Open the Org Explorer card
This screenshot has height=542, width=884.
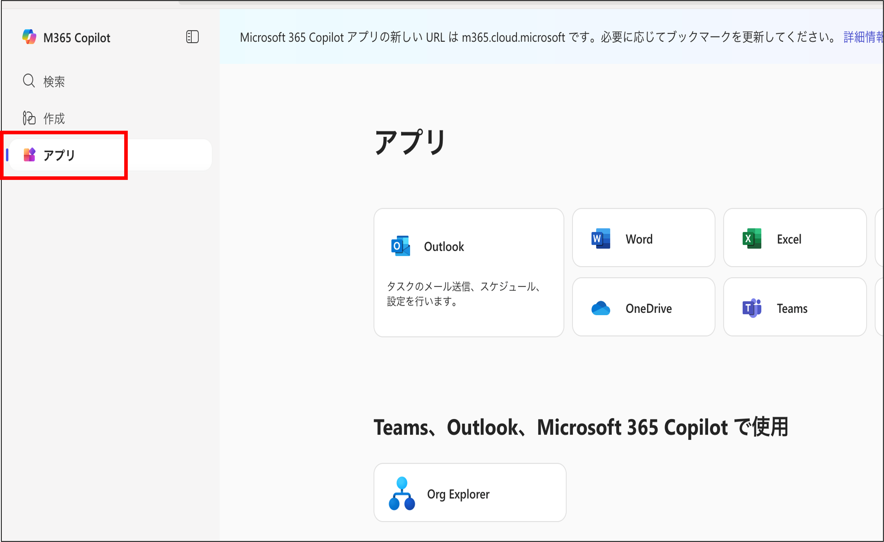coord(470,492)
